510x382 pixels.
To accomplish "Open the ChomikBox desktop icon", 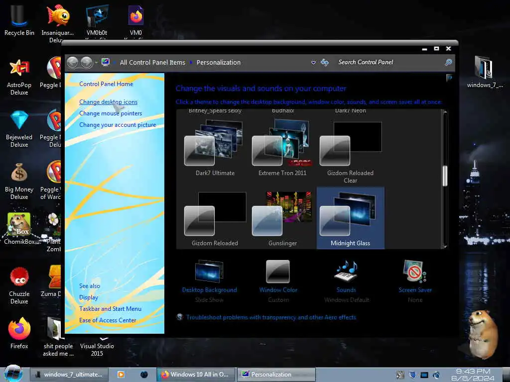I will tap(19, 228).
